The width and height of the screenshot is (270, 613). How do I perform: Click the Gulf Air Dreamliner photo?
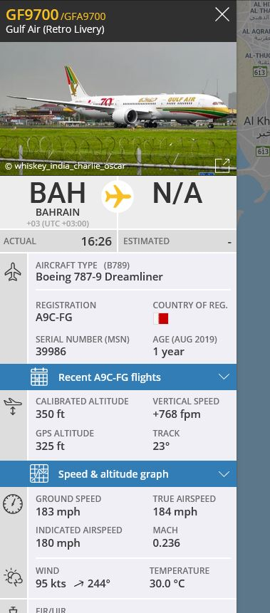[x=118, y=109]
